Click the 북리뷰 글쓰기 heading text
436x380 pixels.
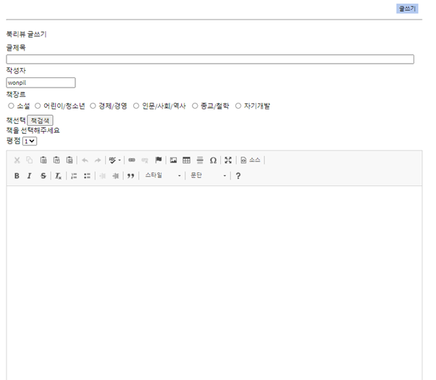pyautogui.click(x=26, y=34)
